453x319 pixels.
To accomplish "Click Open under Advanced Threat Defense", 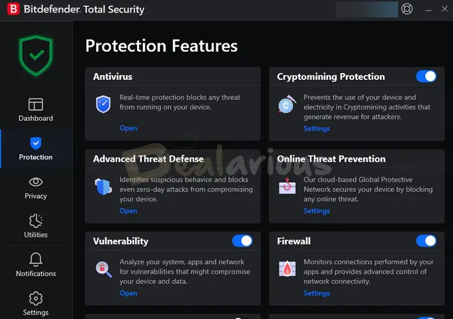I will coord(128,211).
